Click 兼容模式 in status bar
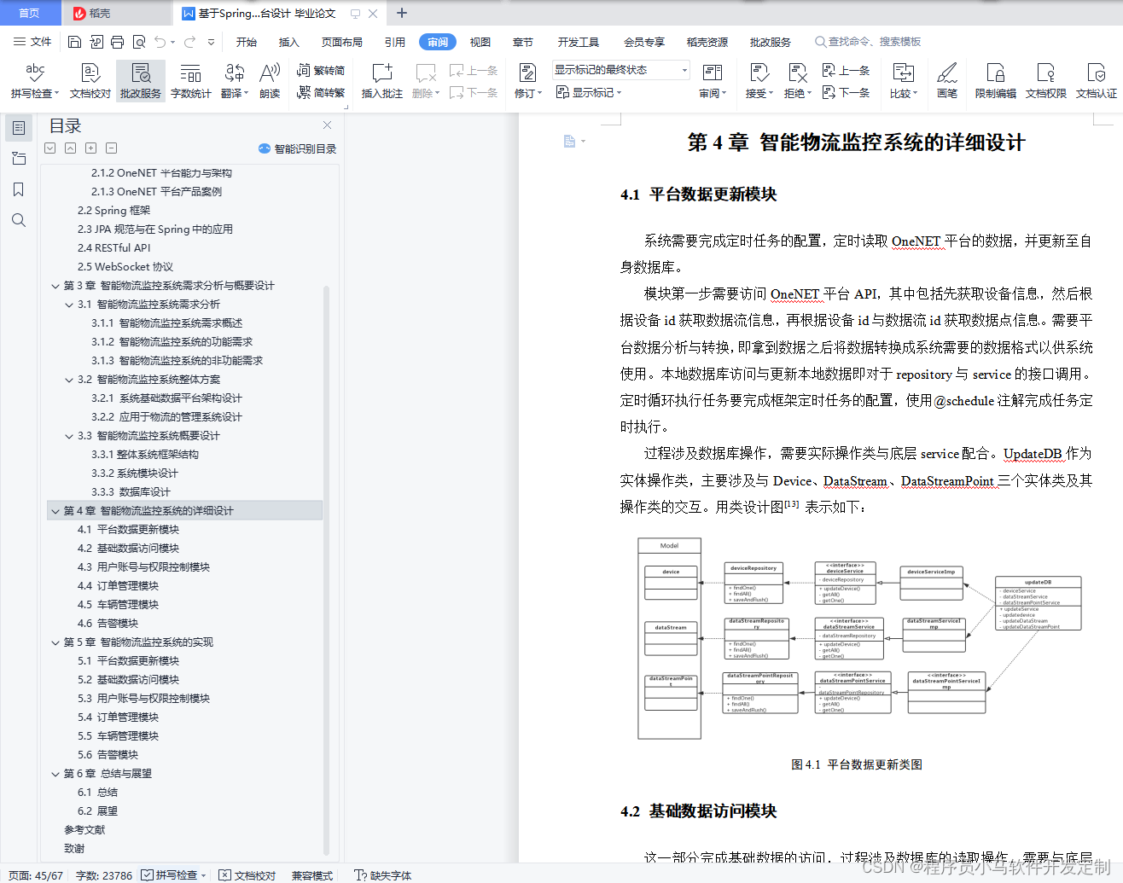The height and width of the screenshot is (883, 1123). coord(311,875)
